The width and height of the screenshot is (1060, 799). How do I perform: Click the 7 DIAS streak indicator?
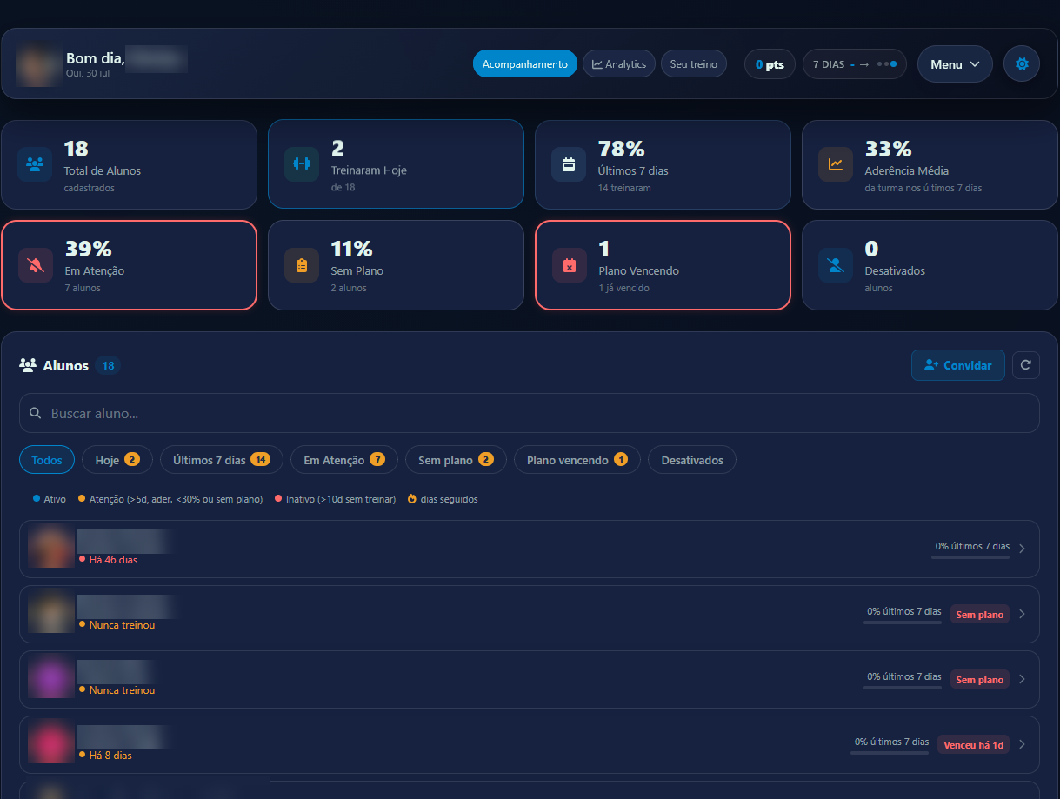click(855, 64)
